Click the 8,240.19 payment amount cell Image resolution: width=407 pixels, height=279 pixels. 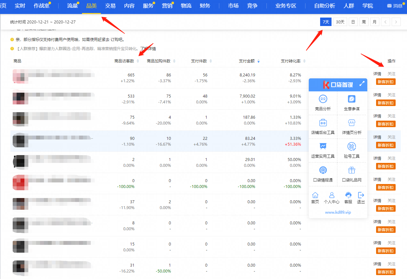(x=247, y=75)
